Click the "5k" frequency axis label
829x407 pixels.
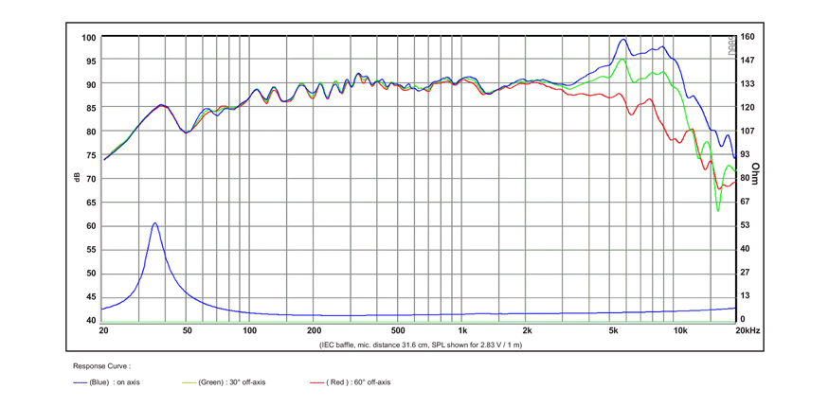tap(613, 331)
